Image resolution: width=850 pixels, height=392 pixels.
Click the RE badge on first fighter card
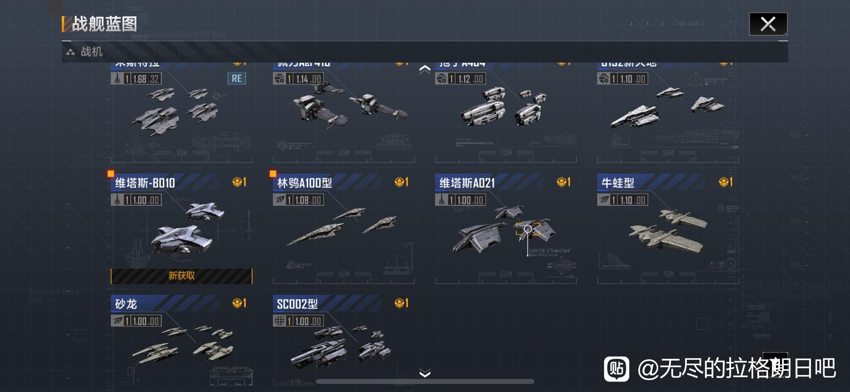click(237, 78)
